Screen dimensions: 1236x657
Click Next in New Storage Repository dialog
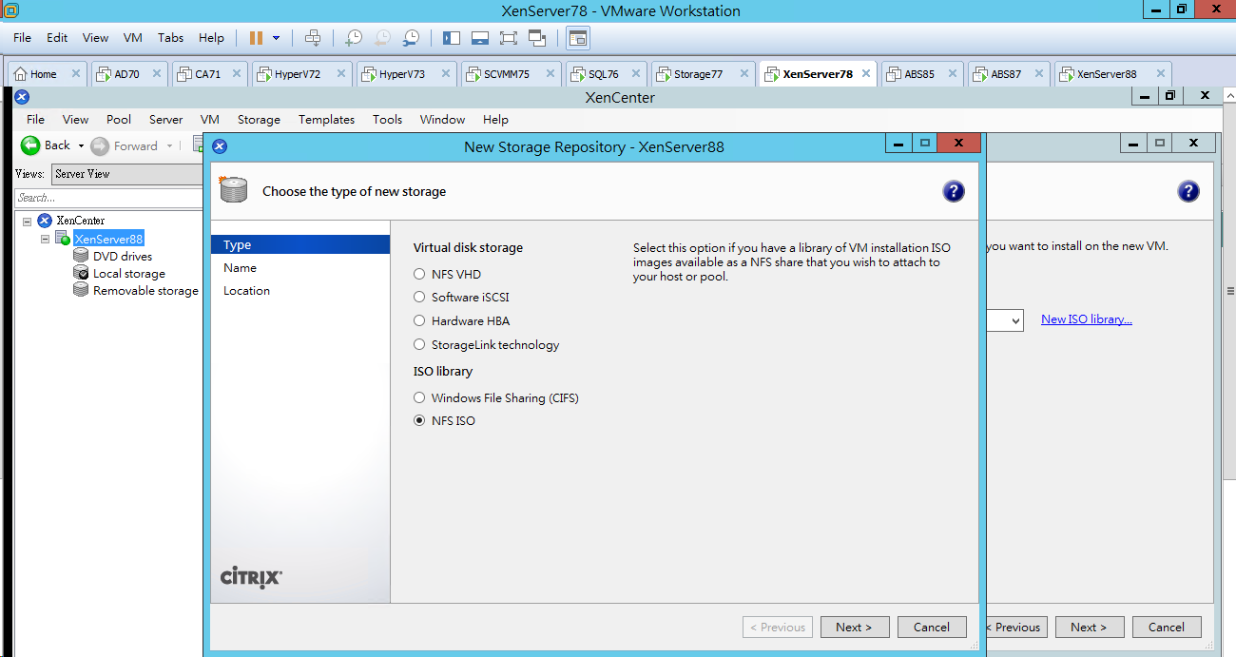[855, 627]
